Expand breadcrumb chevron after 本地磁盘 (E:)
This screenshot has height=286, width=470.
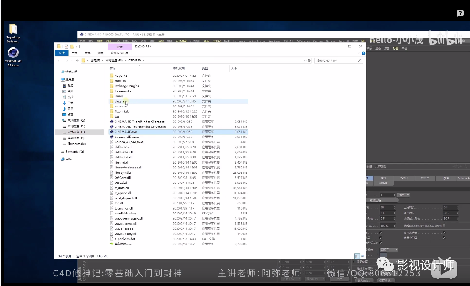tap(126, 61)
